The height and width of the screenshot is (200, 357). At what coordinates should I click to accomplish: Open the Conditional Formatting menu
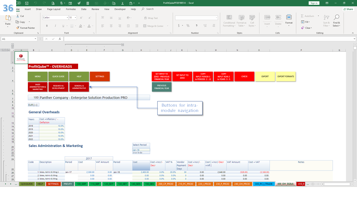(229, 21)
